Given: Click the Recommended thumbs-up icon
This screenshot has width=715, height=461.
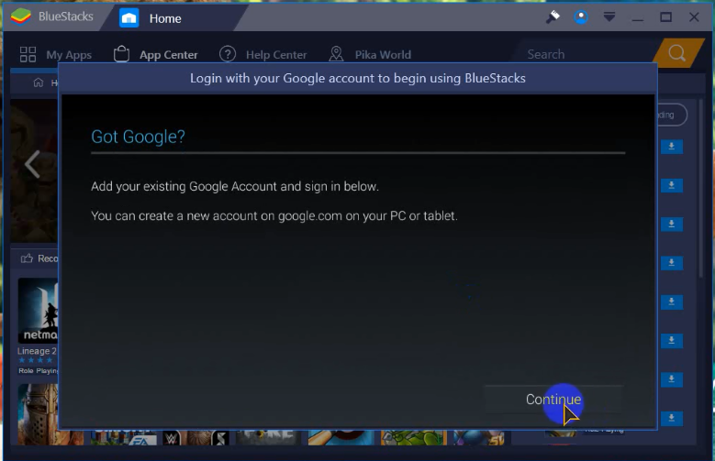Looking at the screenshot, I should 27,258.
